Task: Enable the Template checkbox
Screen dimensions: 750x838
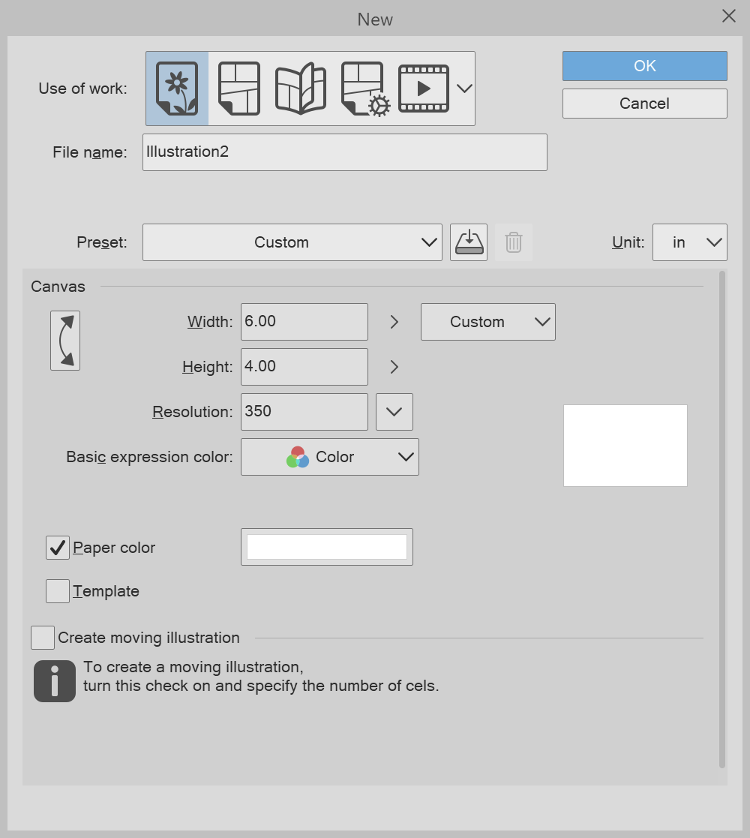Action: click(58, 591)
